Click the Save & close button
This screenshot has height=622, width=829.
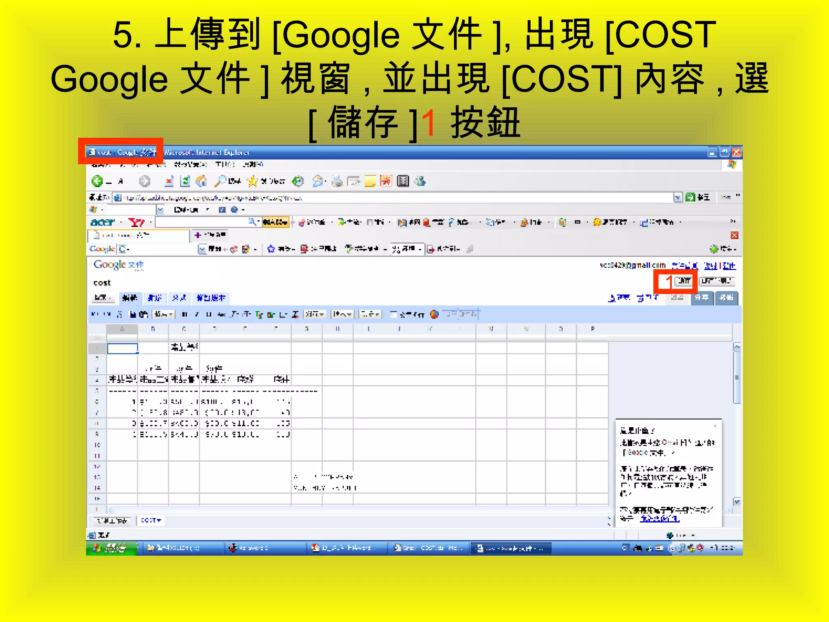(x=717, y=281)
